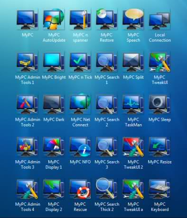Open the MyPC AutoUpdate icon

tap(54, 19)
